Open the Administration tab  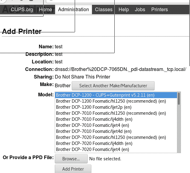click(x=74, y=10)
